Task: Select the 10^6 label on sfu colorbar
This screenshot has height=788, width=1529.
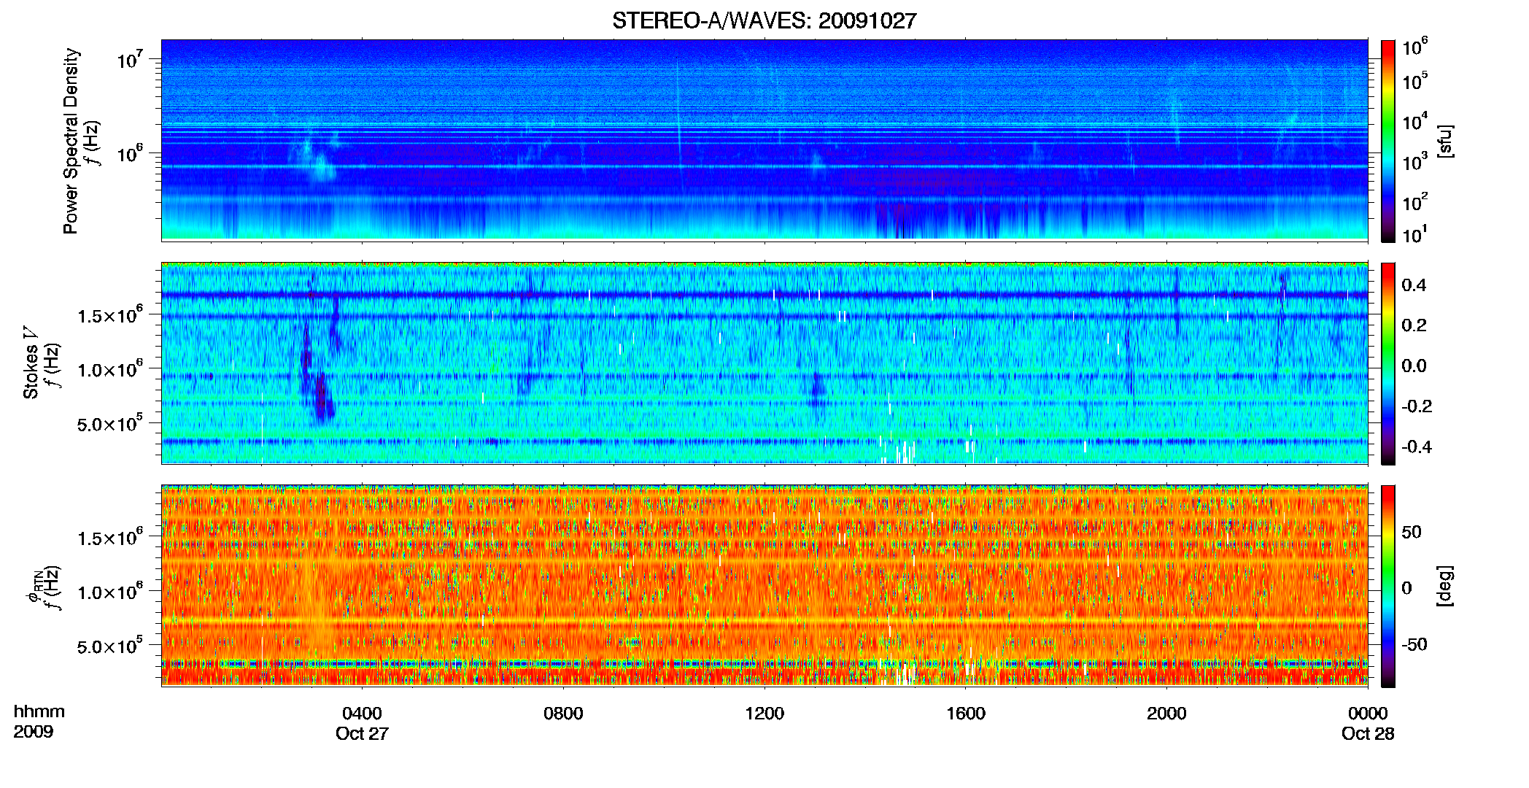Action: point(1414,47)
